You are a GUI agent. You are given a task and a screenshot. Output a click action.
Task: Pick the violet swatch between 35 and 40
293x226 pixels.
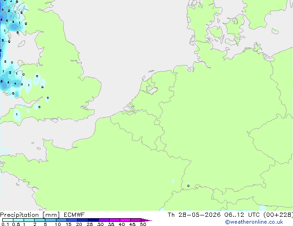pos(115,220)
